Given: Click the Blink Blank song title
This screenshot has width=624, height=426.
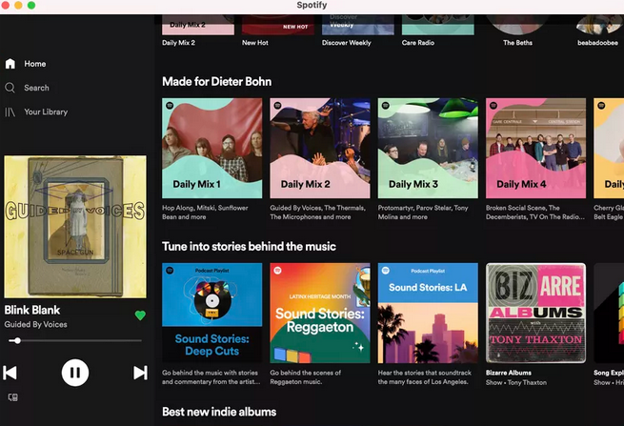Looking at the screenshot, I should 32,310.
